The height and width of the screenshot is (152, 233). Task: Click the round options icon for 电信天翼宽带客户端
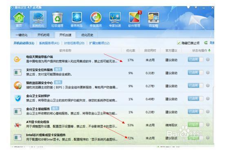coord(208,59)
